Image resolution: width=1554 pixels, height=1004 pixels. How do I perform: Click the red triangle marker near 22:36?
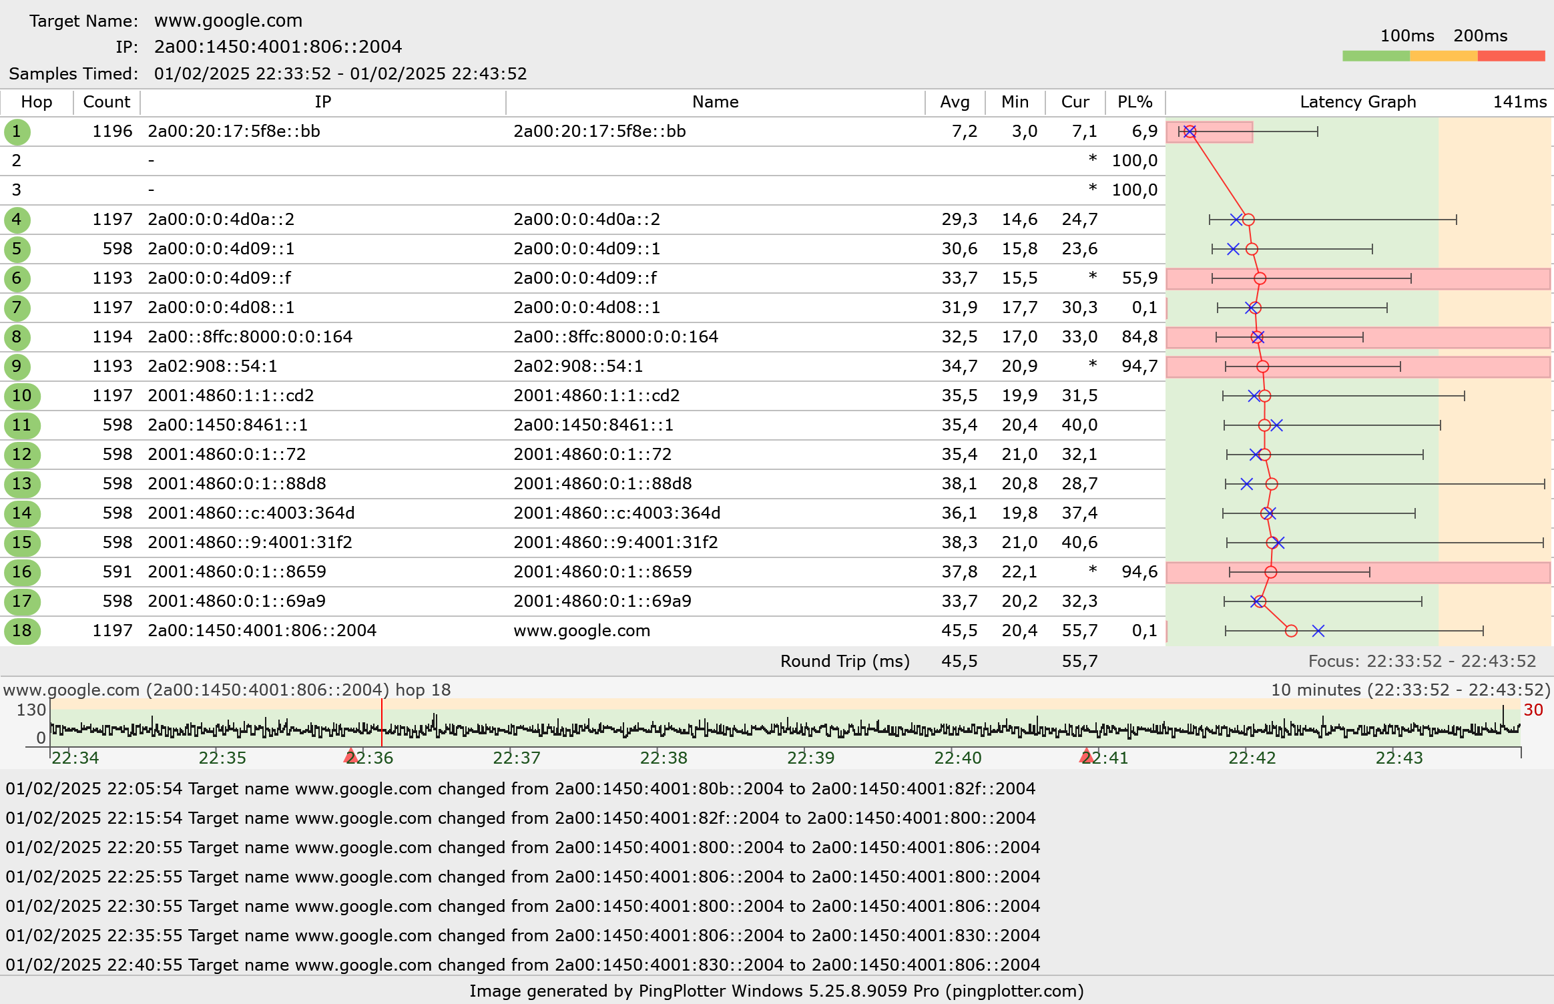[x=350, y=756]
